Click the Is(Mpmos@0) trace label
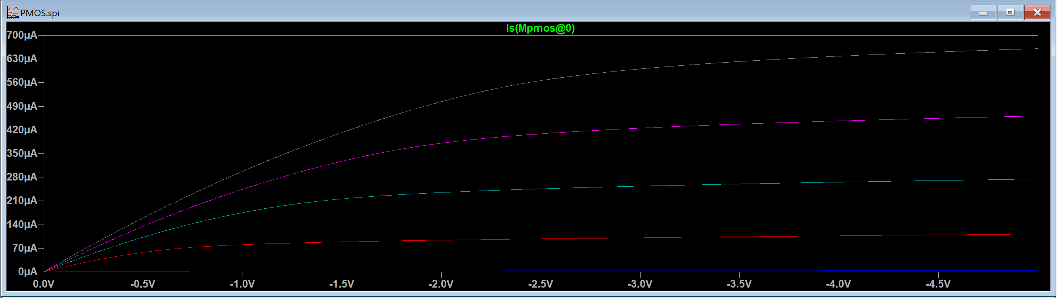 (540, 28)
